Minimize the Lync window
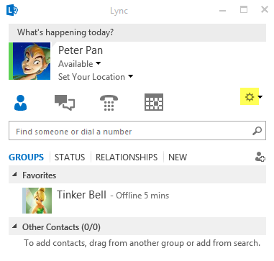This screenshot has width=274, height=261. tap(222, 11)
